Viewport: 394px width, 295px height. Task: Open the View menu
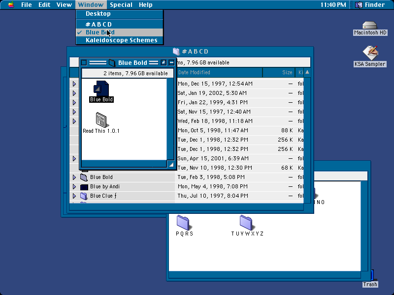(x=64, y=5)
